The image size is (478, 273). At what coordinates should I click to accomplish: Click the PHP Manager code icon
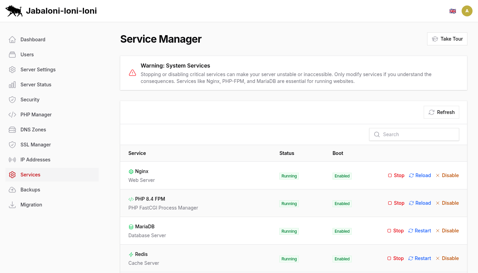[x=12, y=114]
